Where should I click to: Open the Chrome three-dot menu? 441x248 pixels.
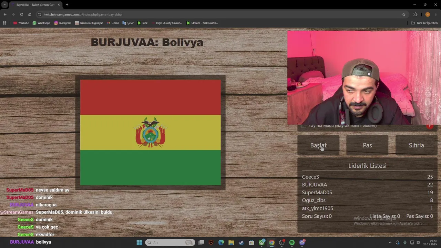(436, 14)
